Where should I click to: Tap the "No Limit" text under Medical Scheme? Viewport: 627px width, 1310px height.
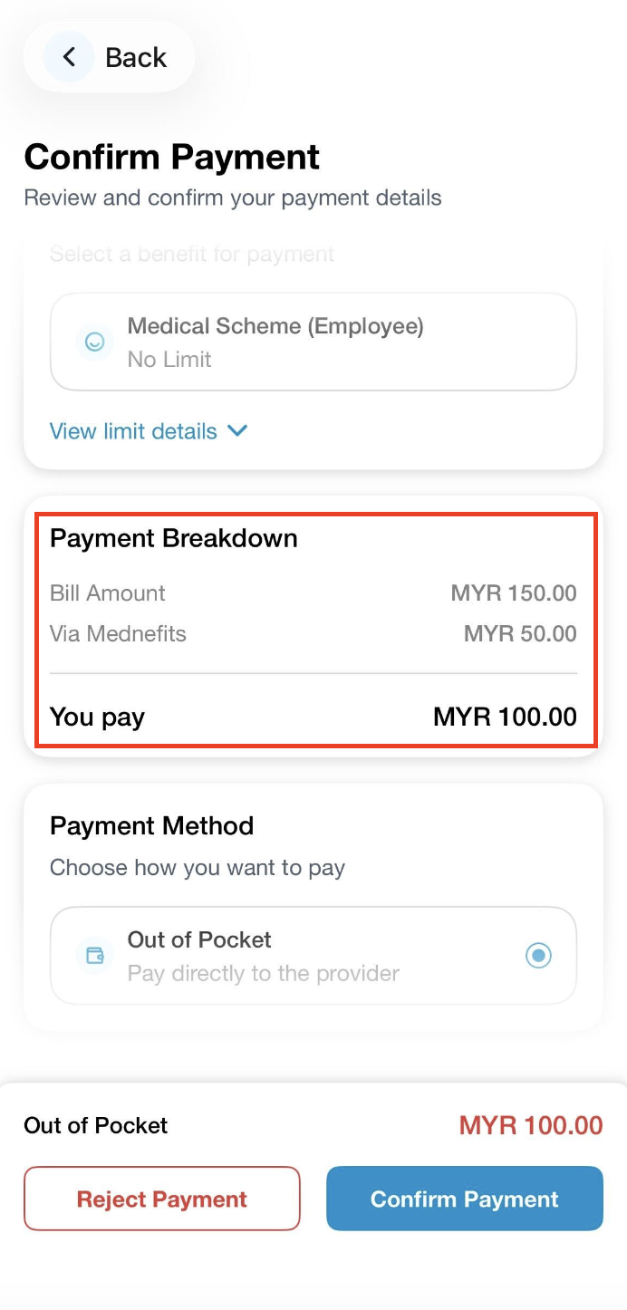click(169, 360)
